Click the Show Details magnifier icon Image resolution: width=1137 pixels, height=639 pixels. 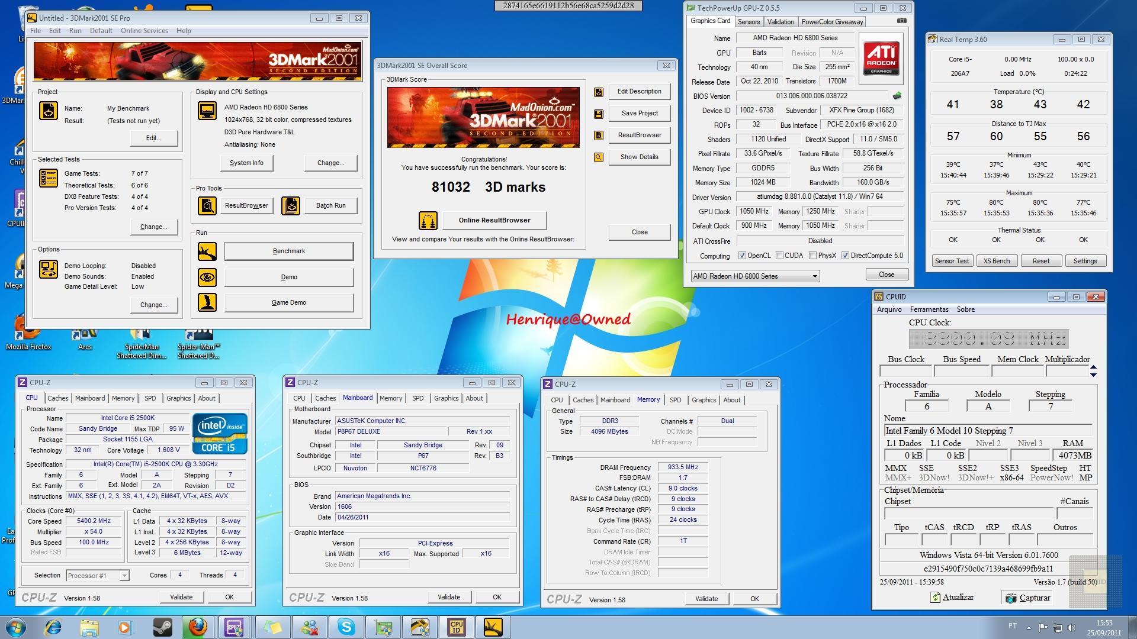pyautogui.click(x=599, y=157)
